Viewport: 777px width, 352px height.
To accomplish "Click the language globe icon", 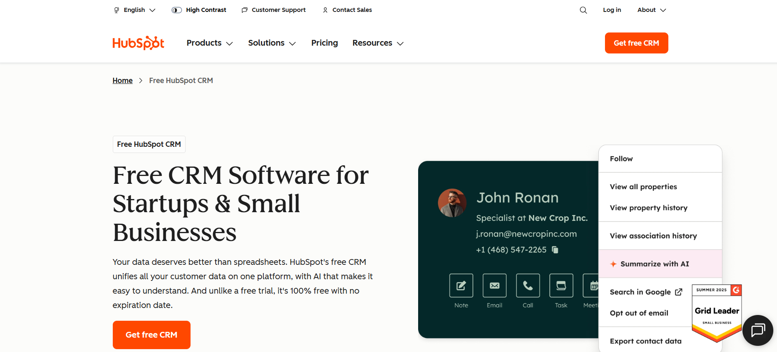I will click(116, 10).
